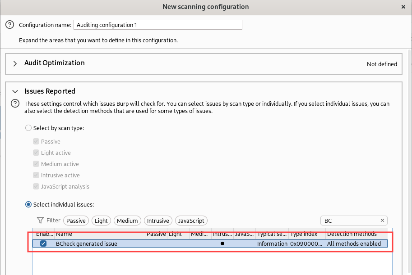412x275 pixels.
Task: Click the funnel Filter icon
Action: (x=40, y=221)
